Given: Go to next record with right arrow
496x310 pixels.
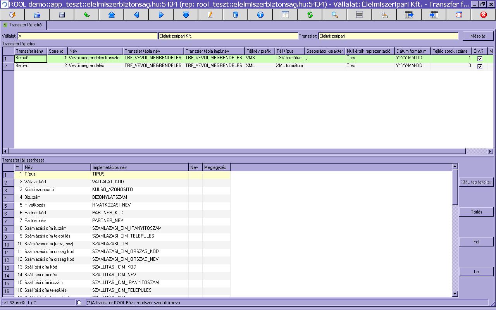Looking at the screenshot, I should point(161,15).
